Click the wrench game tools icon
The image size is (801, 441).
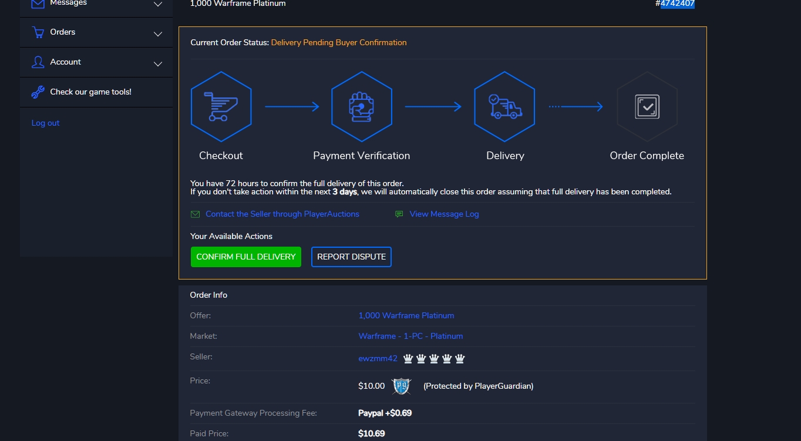tap(38, 92)
